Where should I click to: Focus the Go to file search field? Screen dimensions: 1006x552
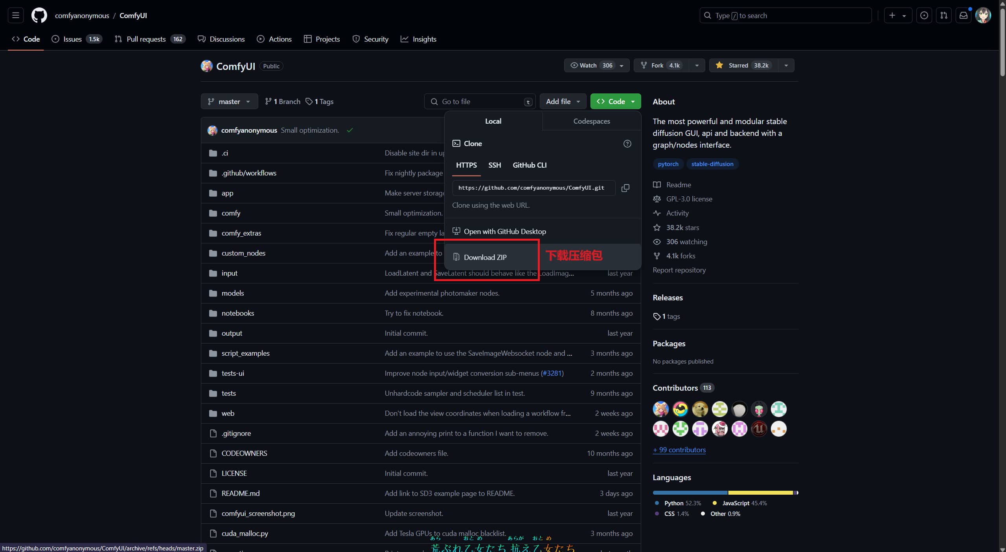[x=480, y=102]
